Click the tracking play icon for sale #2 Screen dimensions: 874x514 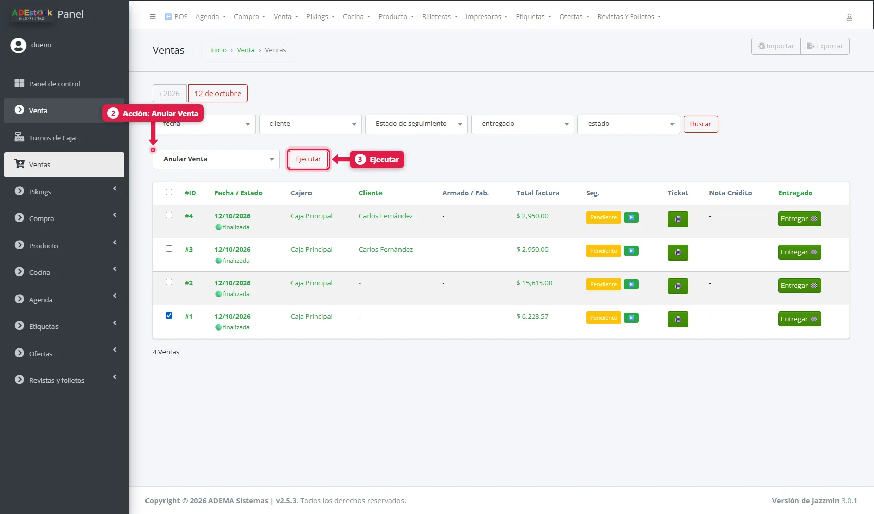click(631, 284)
